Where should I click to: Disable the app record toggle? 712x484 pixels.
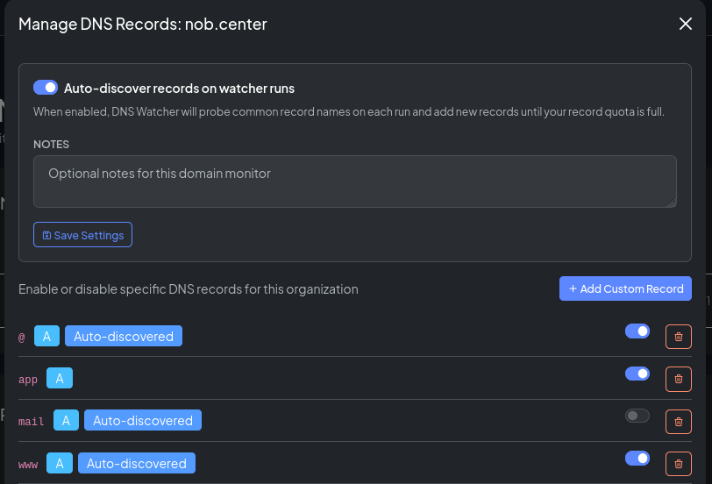[637, 374]
